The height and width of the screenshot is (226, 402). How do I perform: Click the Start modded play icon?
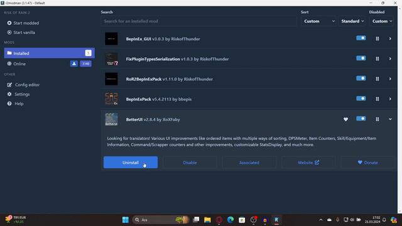pos(9,23)
